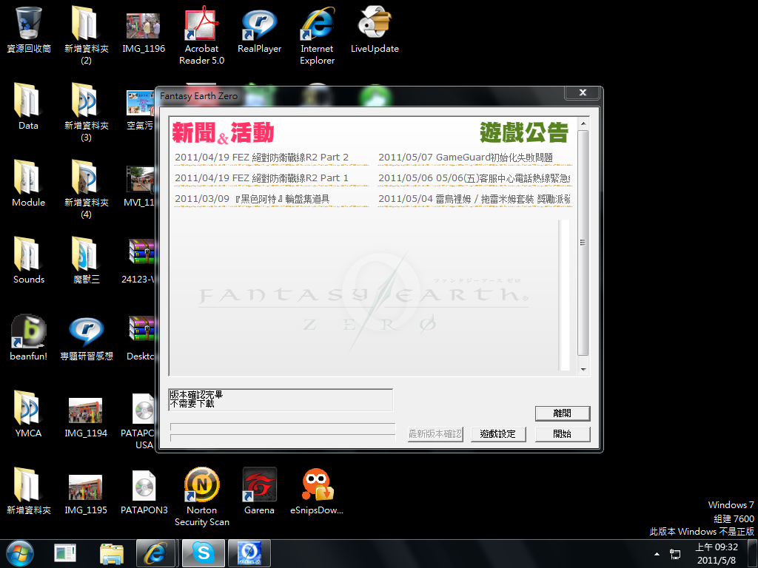Open 遊戲設定 game settings

click(498, 433)
